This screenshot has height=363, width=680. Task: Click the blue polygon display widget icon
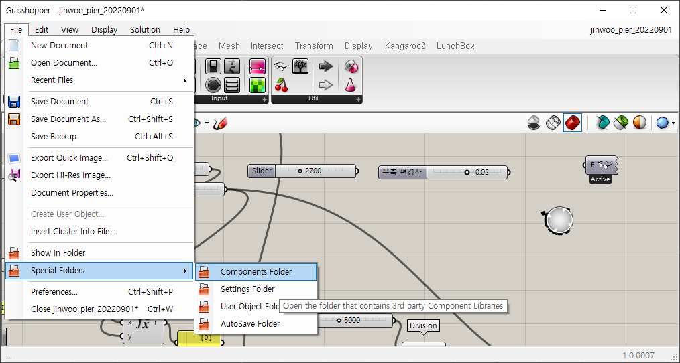click(662, 123)
